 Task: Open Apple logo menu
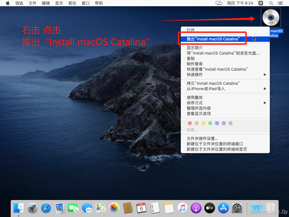click(x=8, y=3)
